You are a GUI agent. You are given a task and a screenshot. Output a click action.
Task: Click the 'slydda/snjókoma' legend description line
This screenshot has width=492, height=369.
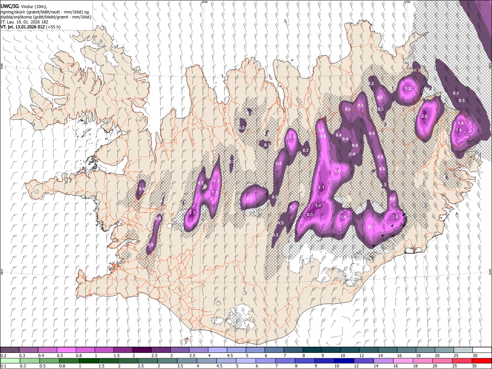pyautogui.click(x=46, y=17)
